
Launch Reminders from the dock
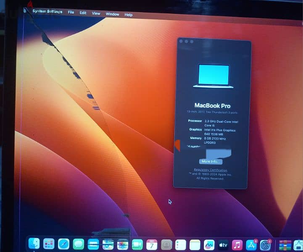[181, 245]
